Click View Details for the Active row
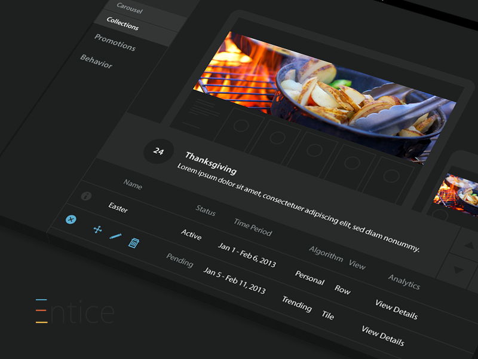The height and width of the screenshot is (359, 478). click(x=396, y=309)
